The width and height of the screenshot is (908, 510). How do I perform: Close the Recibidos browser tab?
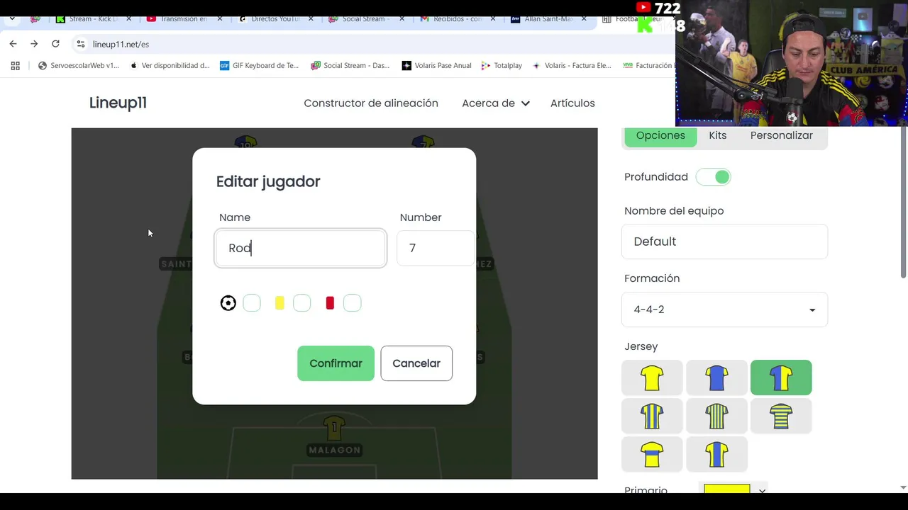pos(493,19)
